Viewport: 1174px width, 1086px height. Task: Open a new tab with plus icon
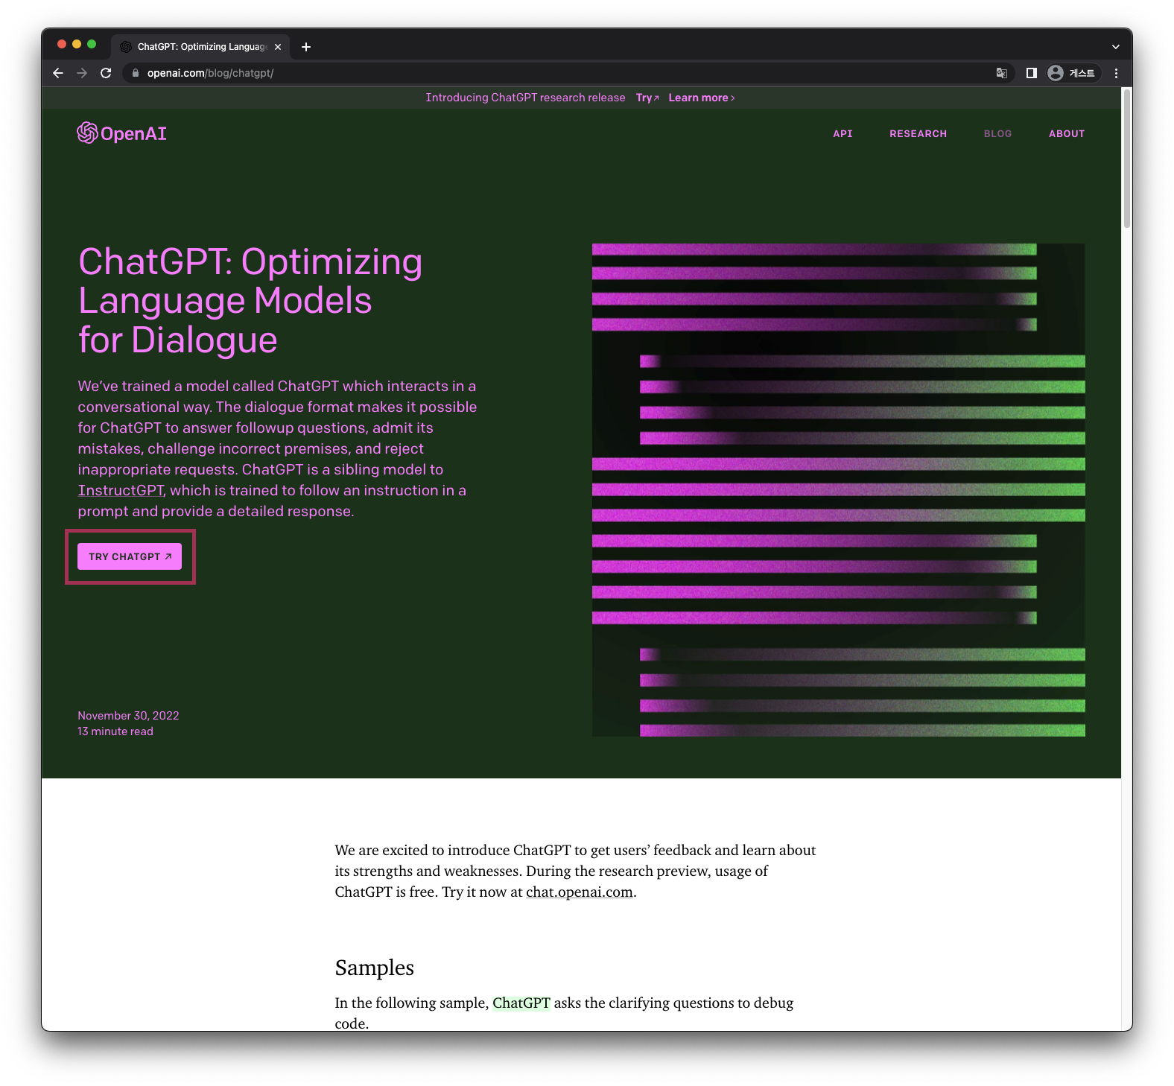pyautogui.click(x=306, y=47)
